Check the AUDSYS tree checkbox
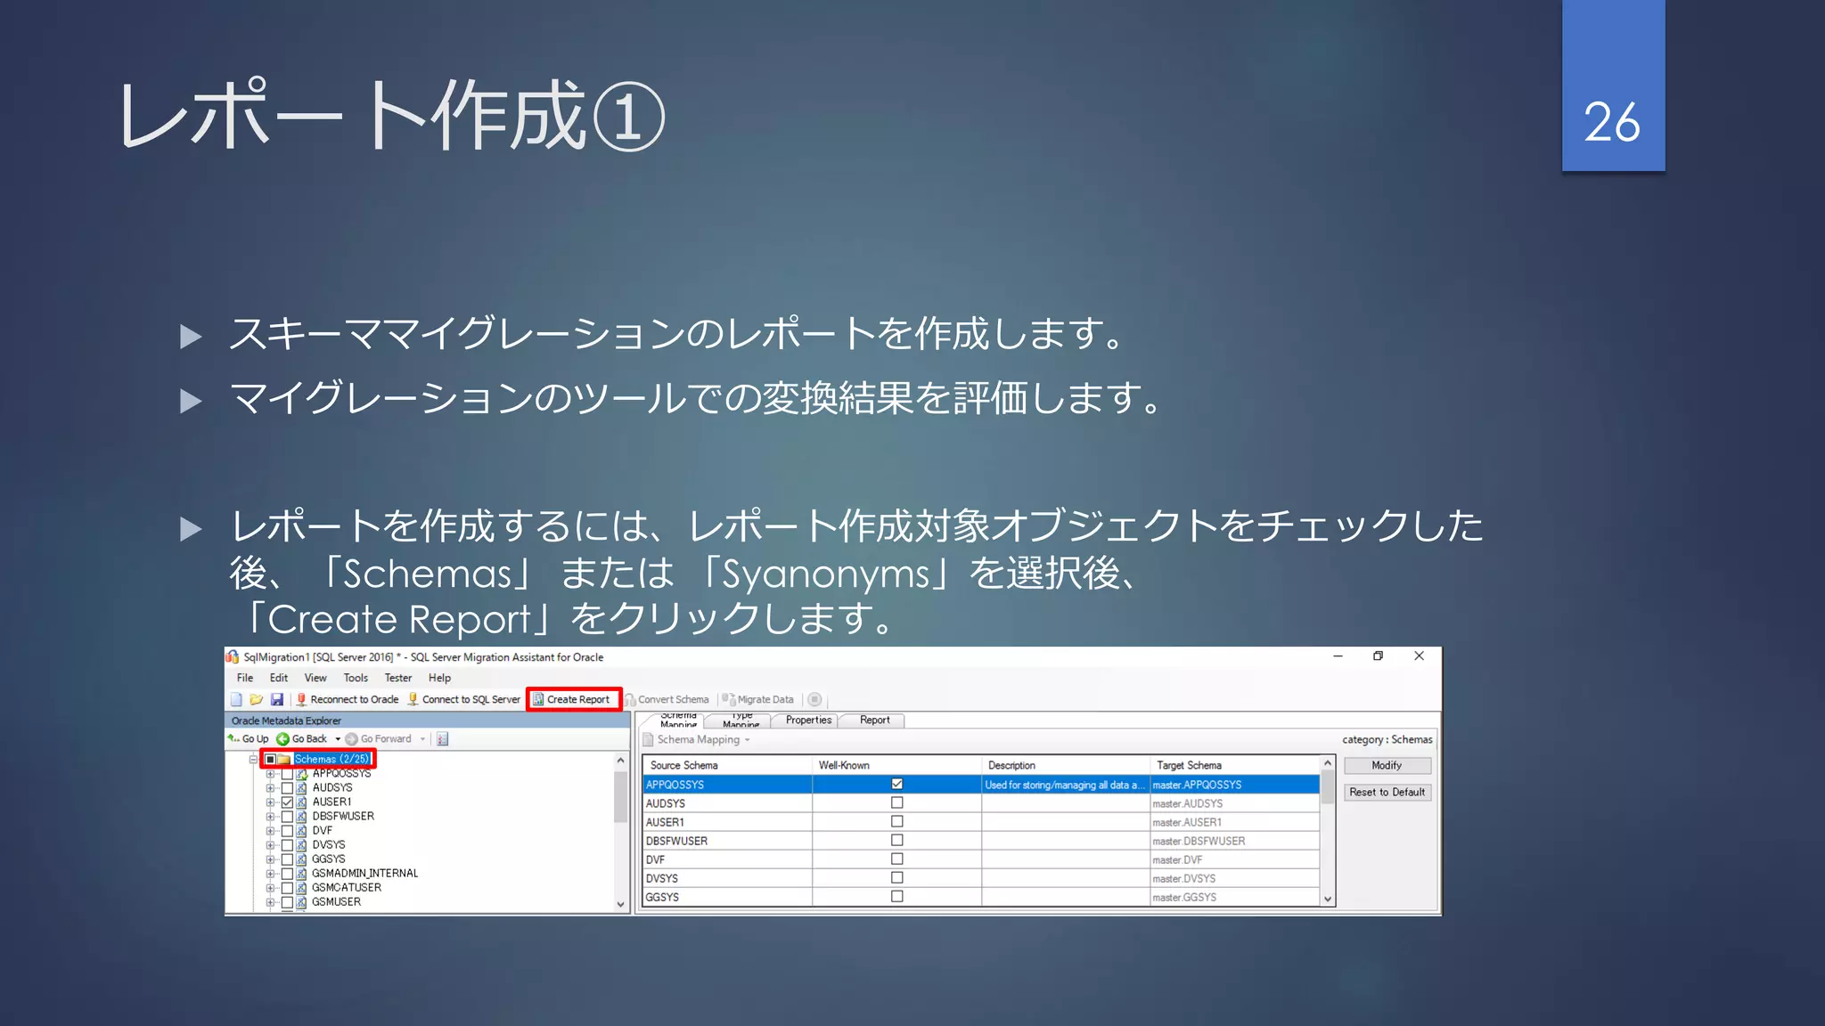The image size is (1825, 1026). (287, 787)
